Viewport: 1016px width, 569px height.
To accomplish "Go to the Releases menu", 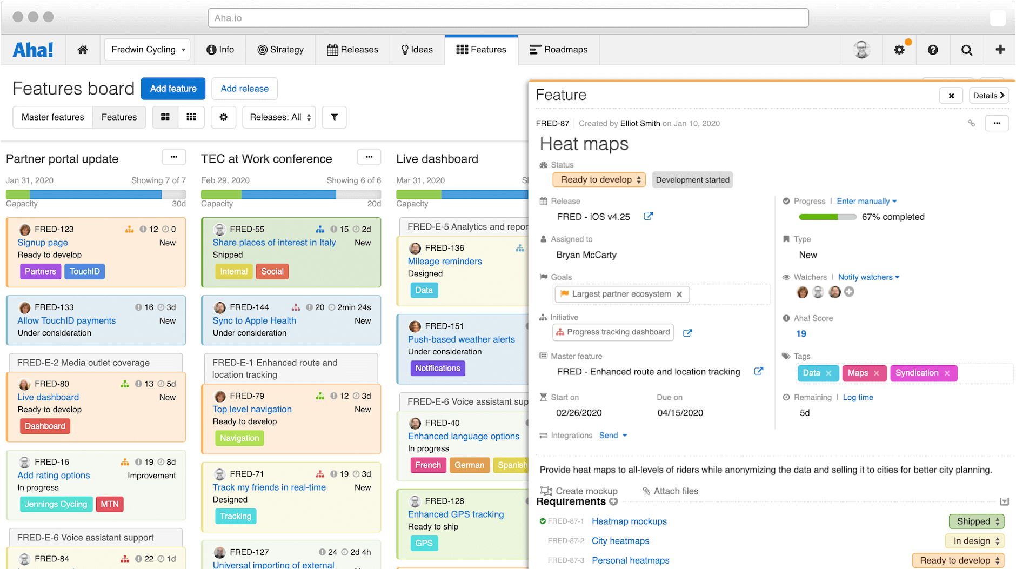I will point(352,50).
